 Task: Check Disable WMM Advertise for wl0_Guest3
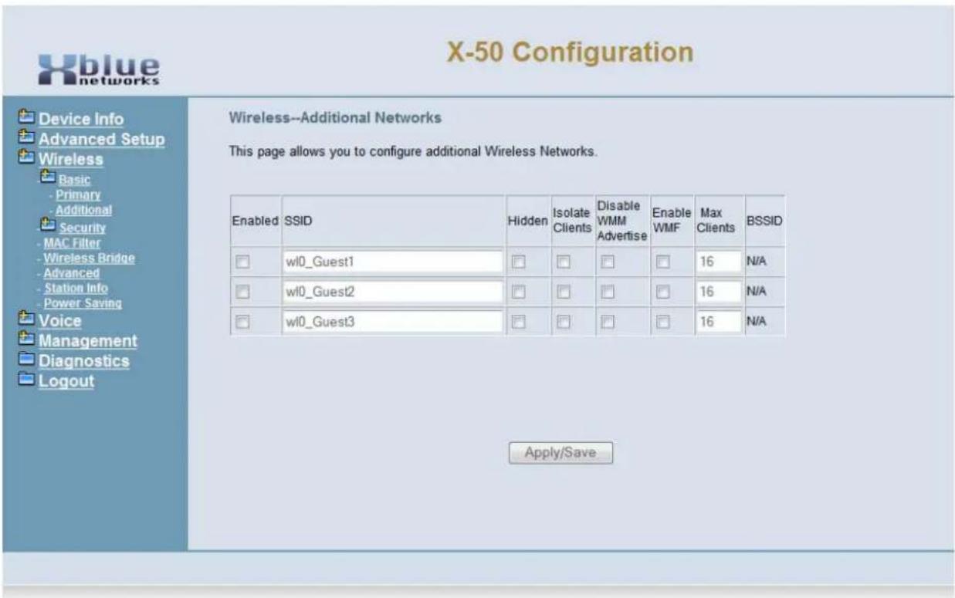point(608,323)
